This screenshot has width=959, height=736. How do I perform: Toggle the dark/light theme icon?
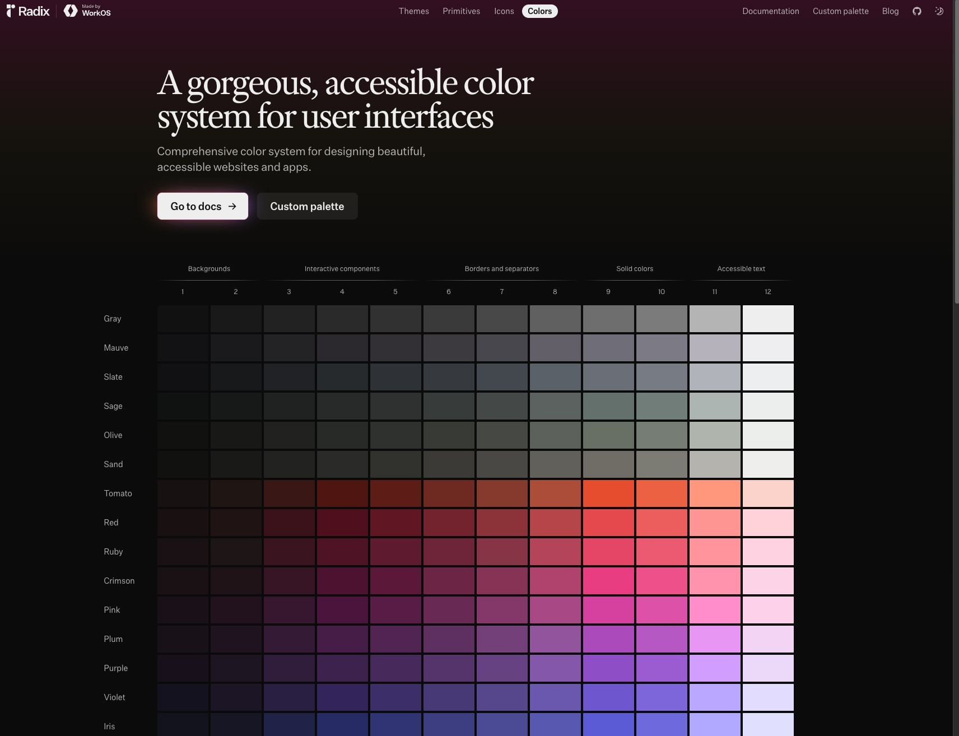click(x=939, y=11)
